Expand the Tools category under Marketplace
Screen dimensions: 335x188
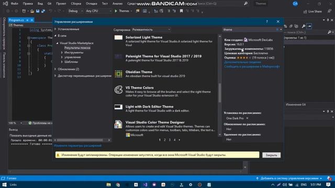pyautogui.click(x=62, y=52)
